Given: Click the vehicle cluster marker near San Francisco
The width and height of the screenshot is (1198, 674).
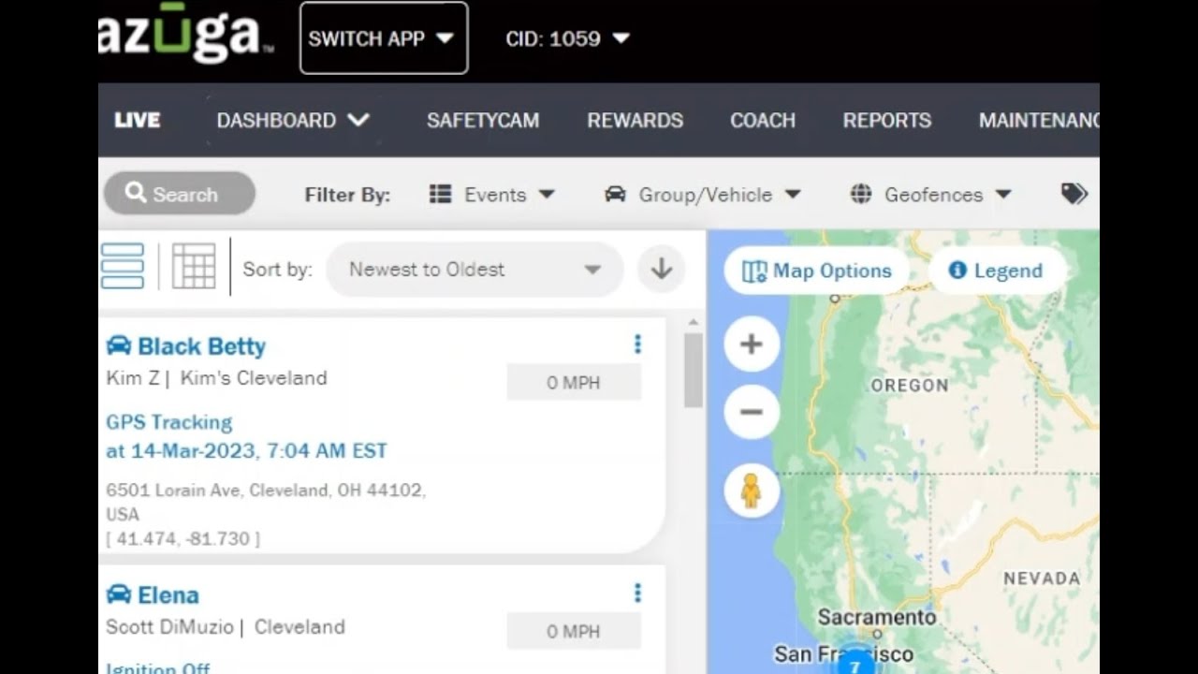Looking at the screenshot, I should click(x=855, y=665).
